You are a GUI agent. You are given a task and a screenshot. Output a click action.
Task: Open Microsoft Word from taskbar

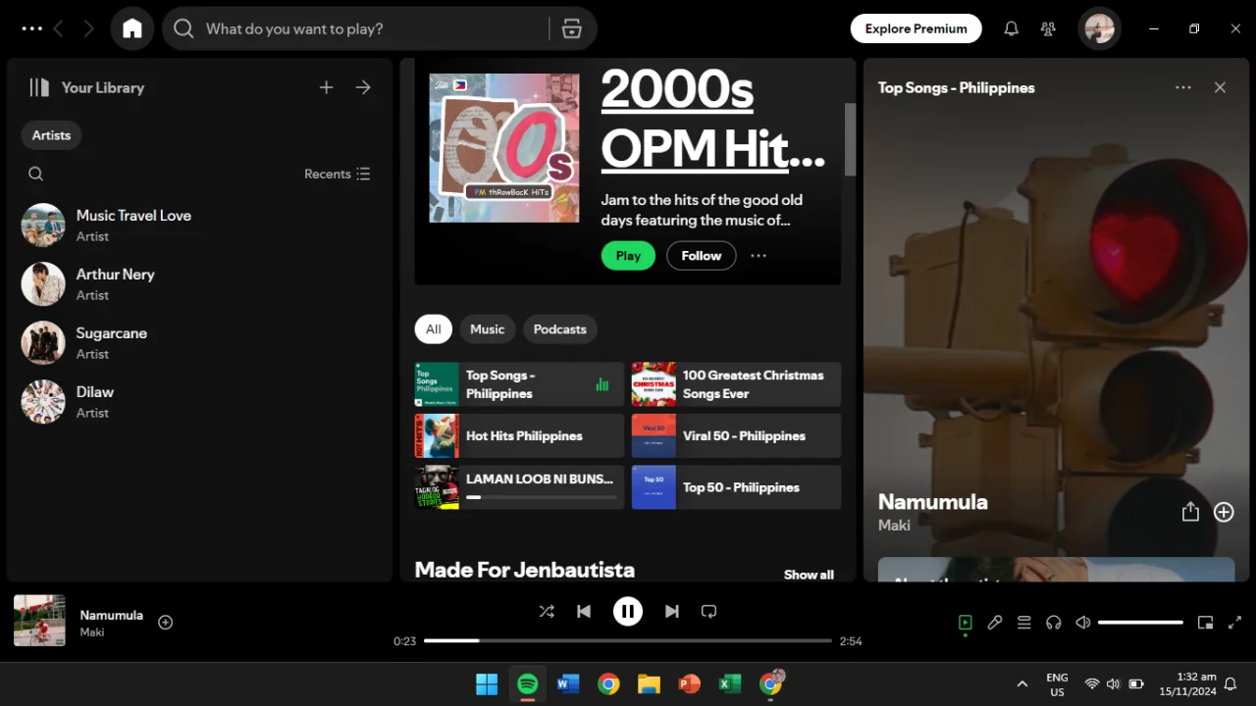[568, 683]
